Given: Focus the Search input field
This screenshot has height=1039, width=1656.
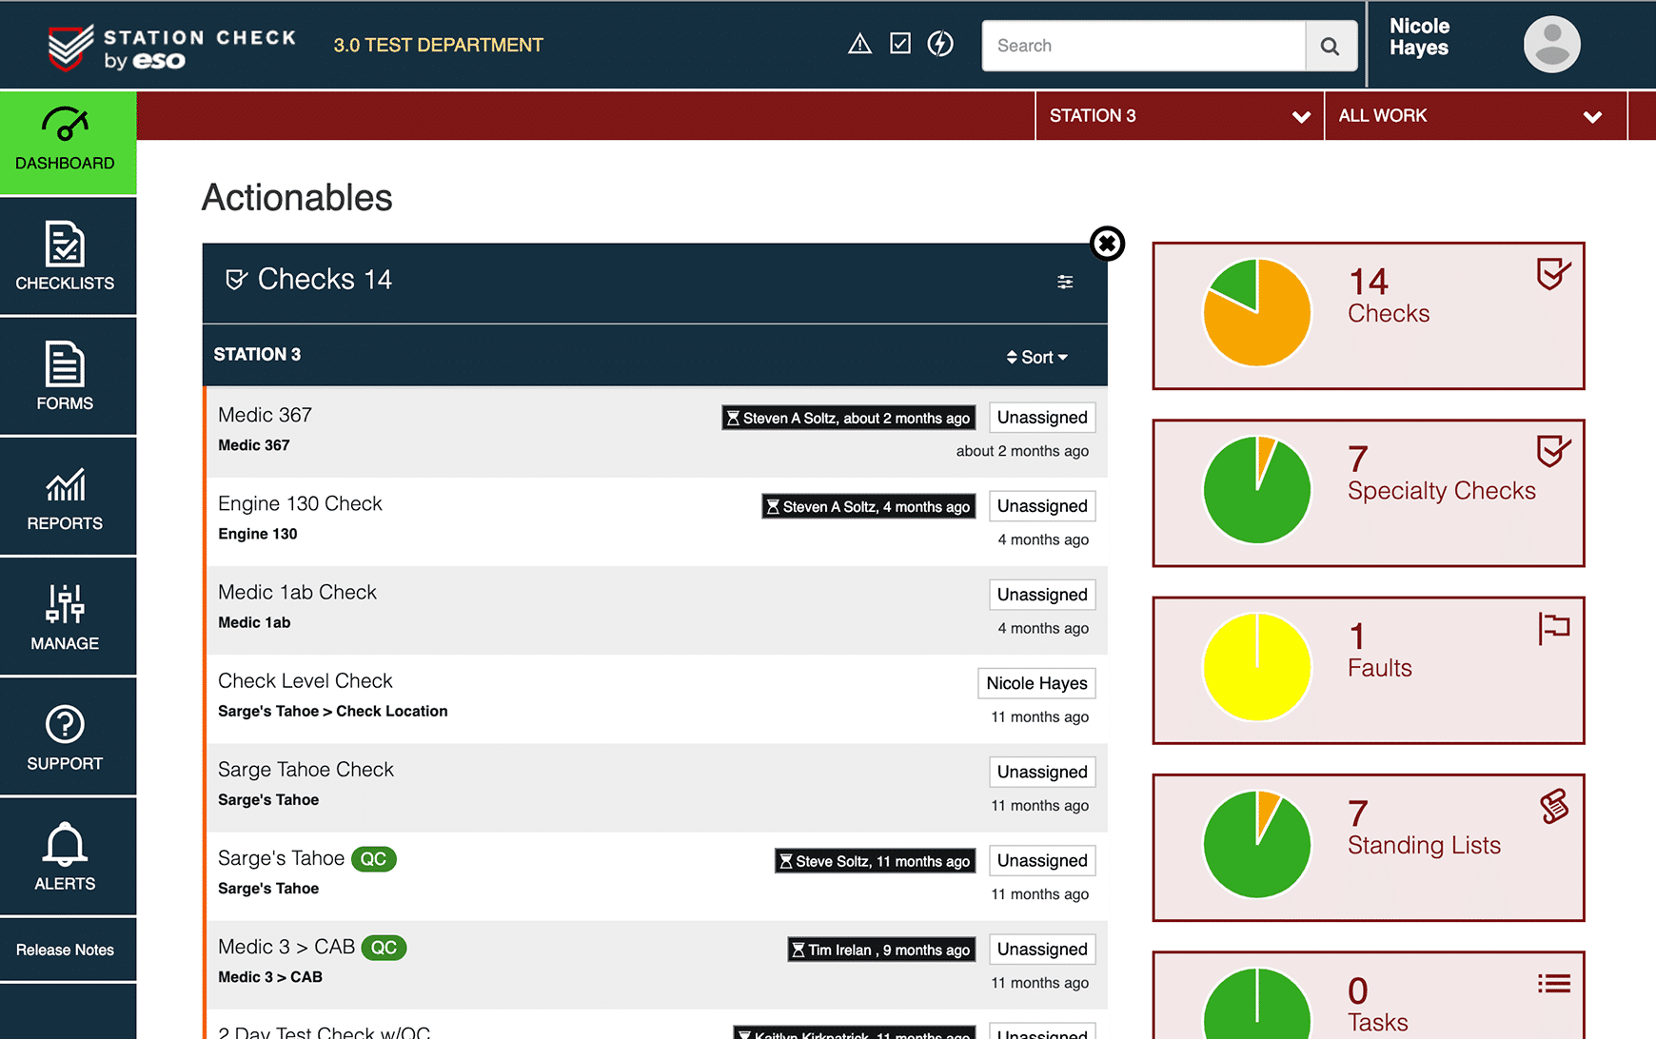Looking at the screenshot, I should (1143, 46).
